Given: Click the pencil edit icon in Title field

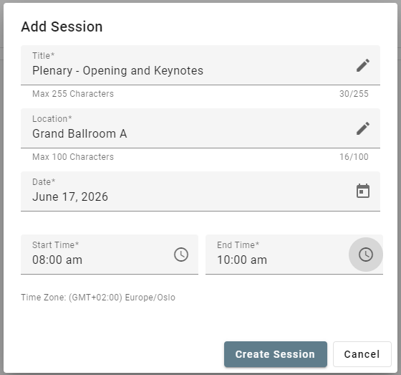Looking at the screenshot, I should tap(363, 65).
